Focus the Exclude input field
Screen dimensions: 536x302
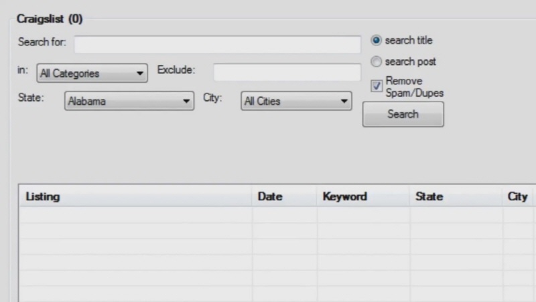287,72
